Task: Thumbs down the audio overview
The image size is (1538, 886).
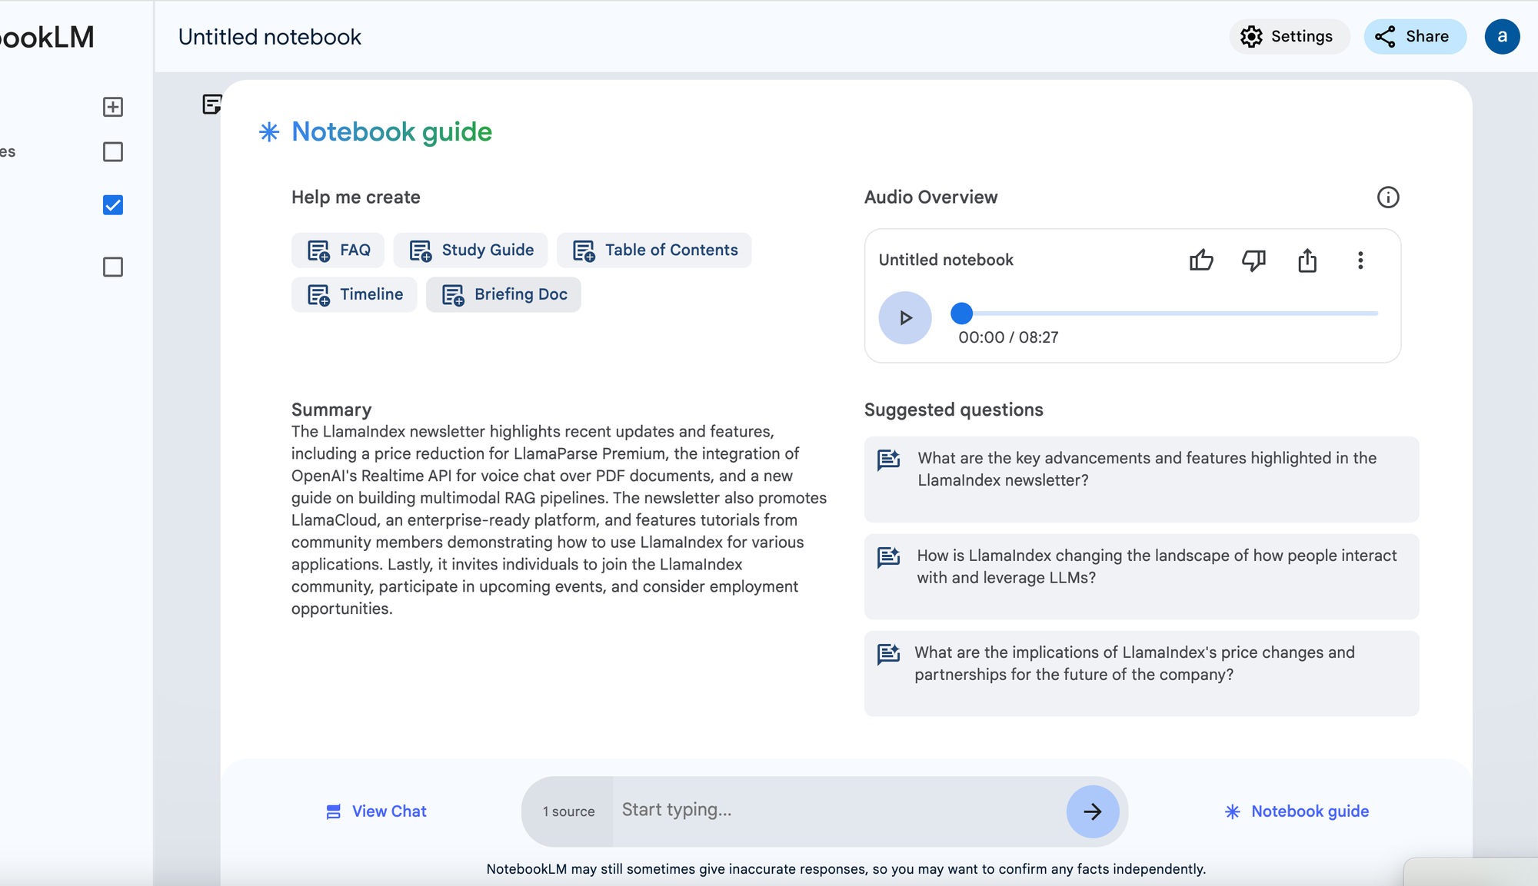Action: tap(1253, 260)
